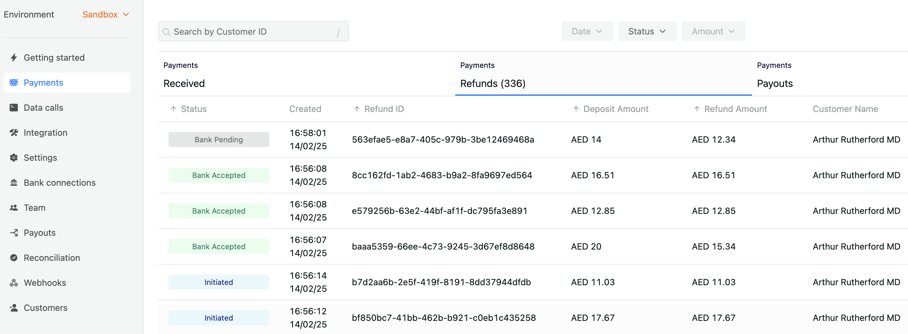908x334 pixels.
Task: Click the 16:56:14 14/02/25 created timestamp
Action: coord(308,282)
